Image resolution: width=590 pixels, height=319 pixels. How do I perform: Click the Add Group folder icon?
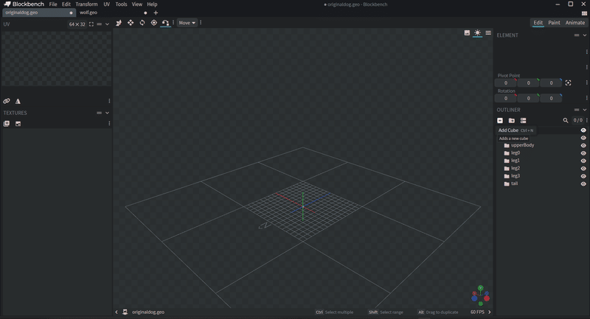[511, 120]
